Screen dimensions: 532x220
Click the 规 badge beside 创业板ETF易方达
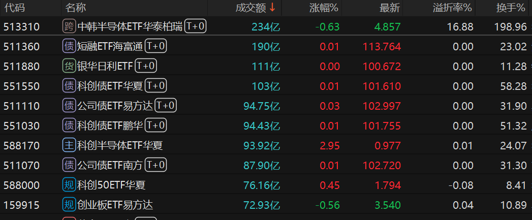tap(69, 205)
